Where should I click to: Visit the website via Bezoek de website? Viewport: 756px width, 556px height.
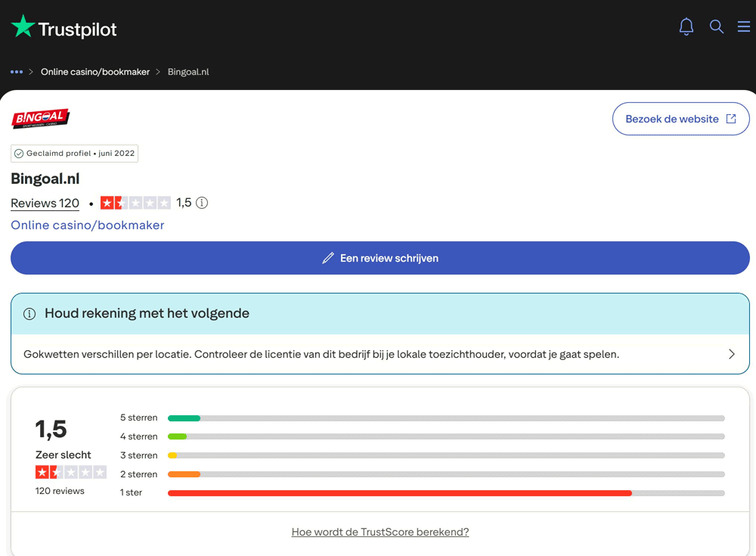[681, 119]
